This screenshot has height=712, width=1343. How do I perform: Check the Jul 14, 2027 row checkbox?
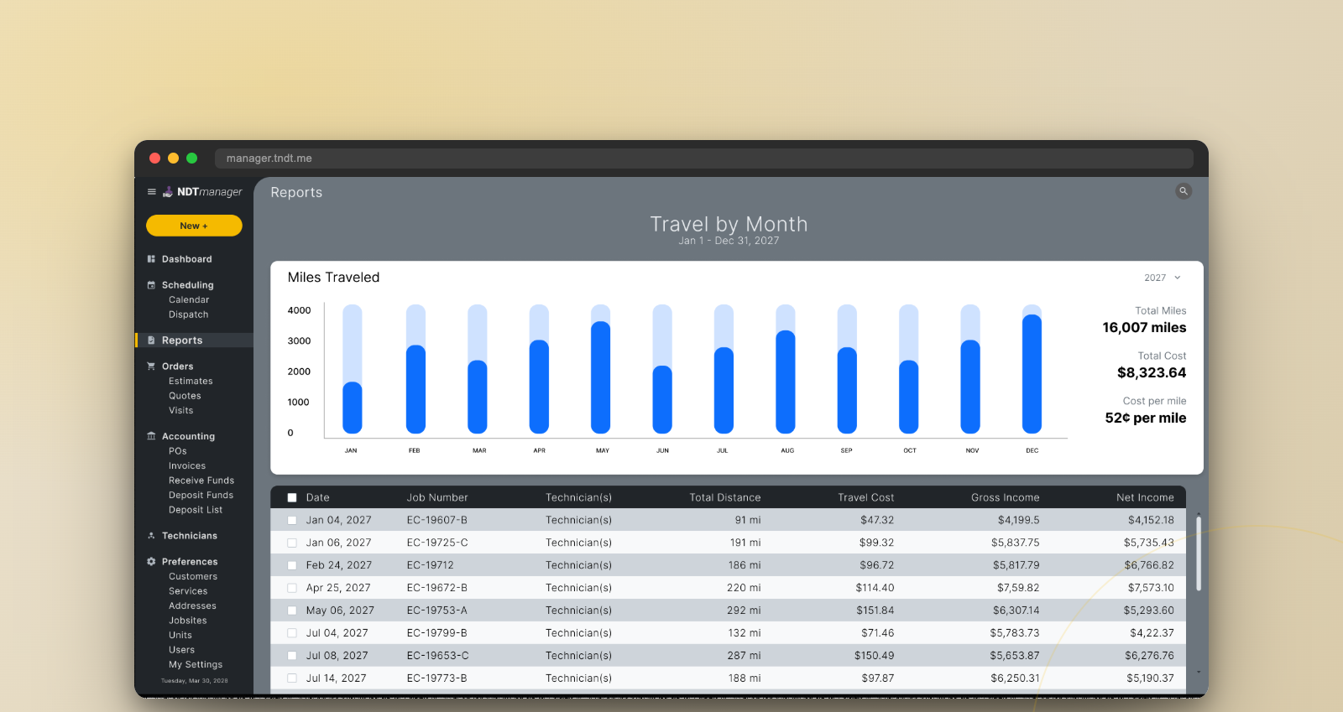pyautogui.click(x=292, y=679)
